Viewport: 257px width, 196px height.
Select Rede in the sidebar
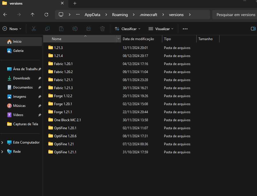tap(14, 152)
